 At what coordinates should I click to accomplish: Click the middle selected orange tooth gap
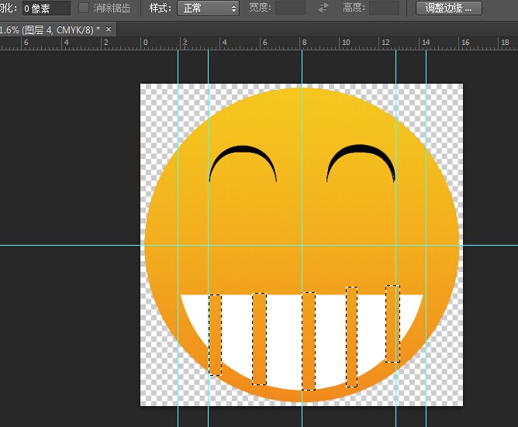pos(309,340)
